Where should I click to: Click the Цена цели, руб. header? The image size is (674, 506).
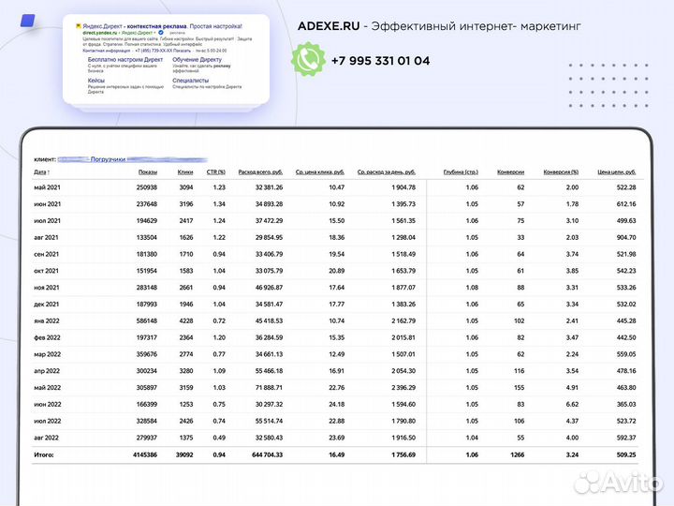pos(617,172)
